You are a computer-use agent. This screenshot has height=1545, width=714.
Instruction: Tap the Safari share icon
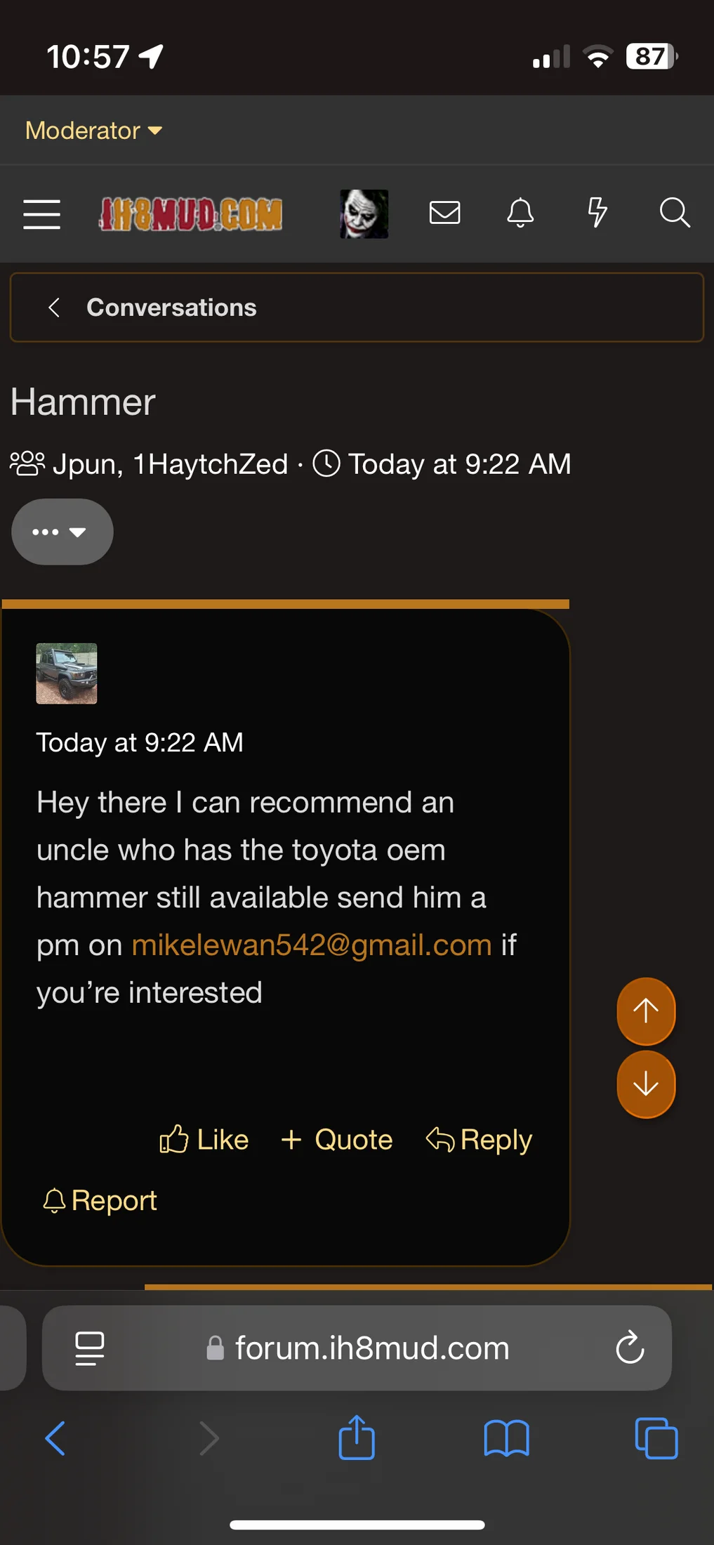point(357,1438)
